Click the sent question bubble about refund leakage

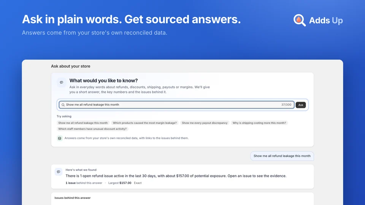(x=282, y=156)
